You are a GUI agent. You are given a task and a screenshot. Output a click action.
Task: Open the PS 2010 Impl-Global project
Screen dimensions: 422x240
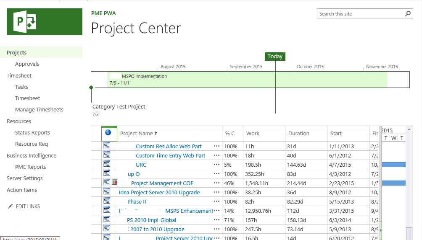151,220
